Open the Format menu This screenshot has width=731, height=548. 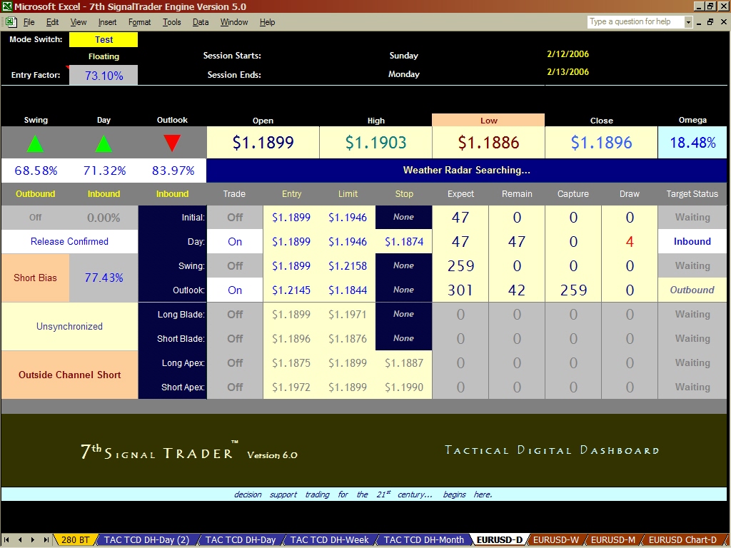pos(139,22)
